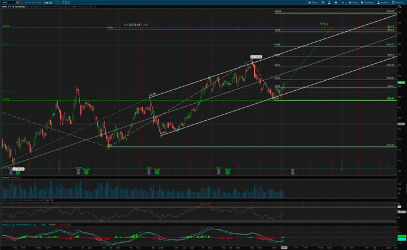Click the fourth green earnings event icon
Screen dimensions: 407x250
click(228, 172)
